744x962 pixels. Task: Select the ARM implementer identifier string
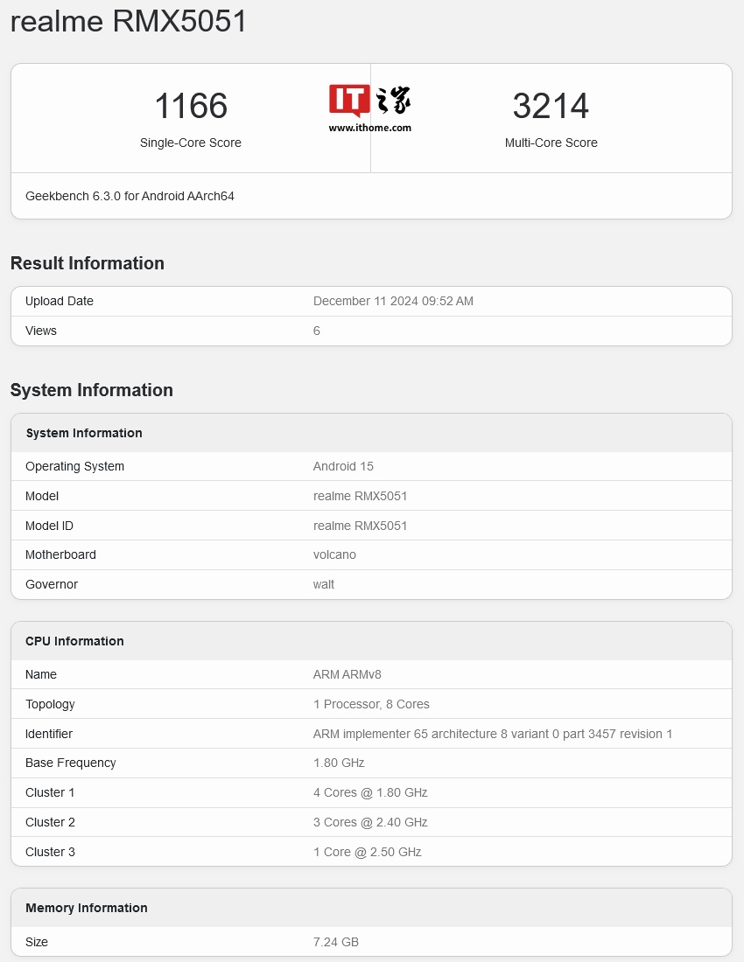pyautogui.click(x=493, y=734)
